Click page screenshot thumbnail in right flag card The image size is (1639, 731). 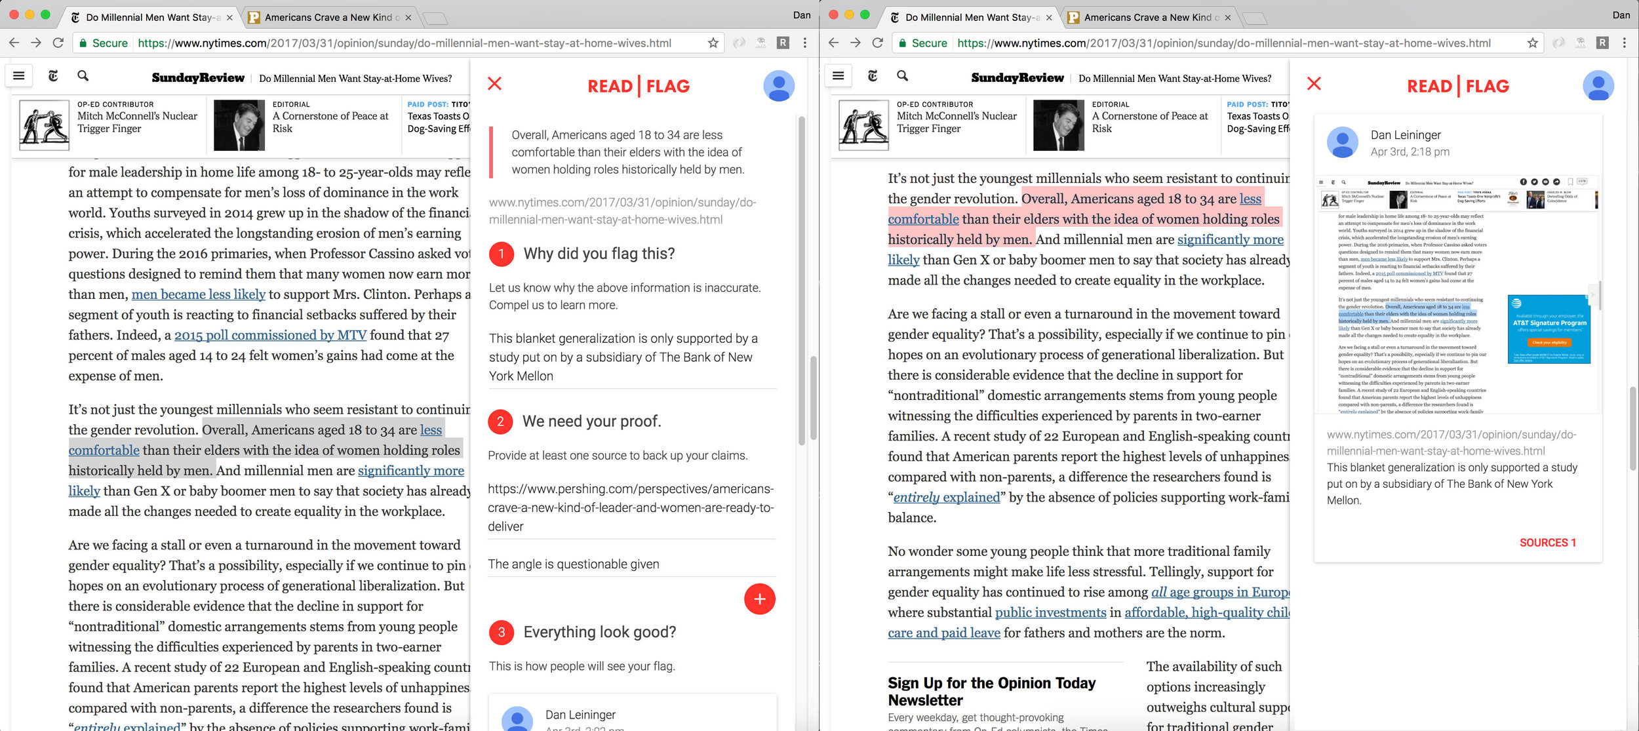pyautogui.click(x=1458, y=295)
